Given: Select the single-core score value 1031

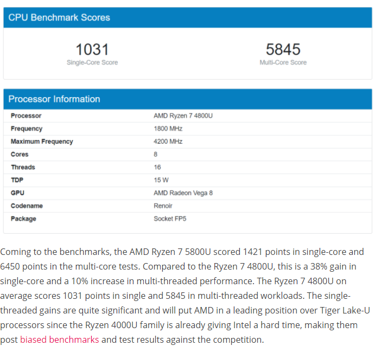Looking at the screenshot, I should click(x=92, y=49).
